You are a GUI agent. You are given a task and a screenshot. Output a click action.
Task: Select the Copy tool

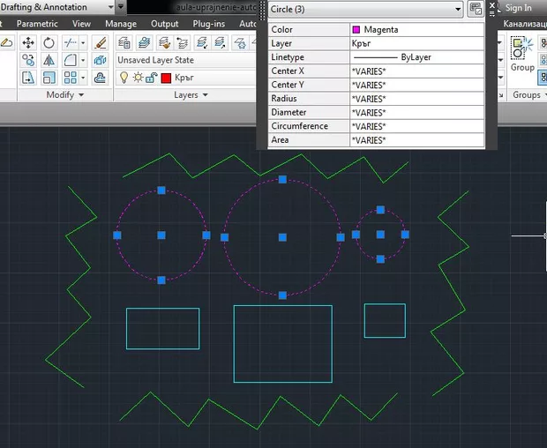[x=28, y=60]
